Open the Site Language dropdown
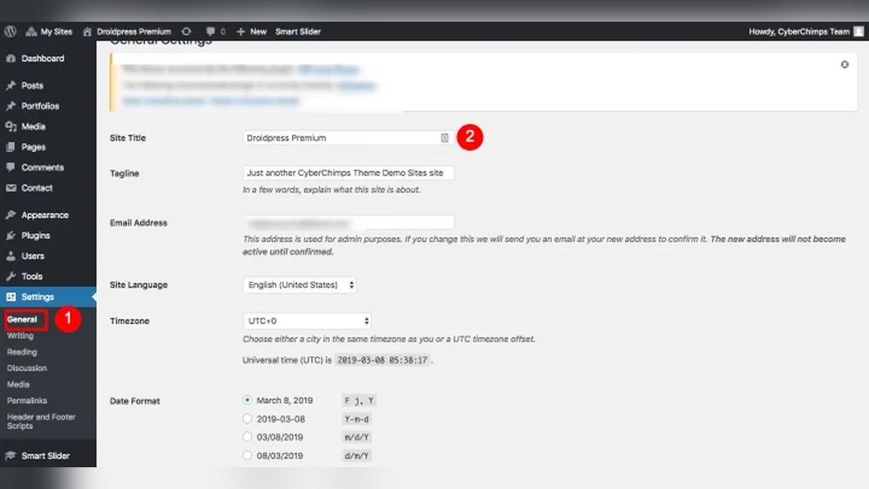 [300, 285]
